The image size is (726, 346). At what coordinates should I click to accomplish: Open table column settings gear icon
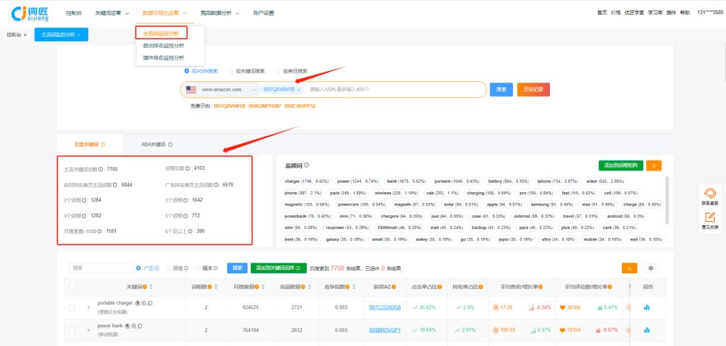[651, 268]
